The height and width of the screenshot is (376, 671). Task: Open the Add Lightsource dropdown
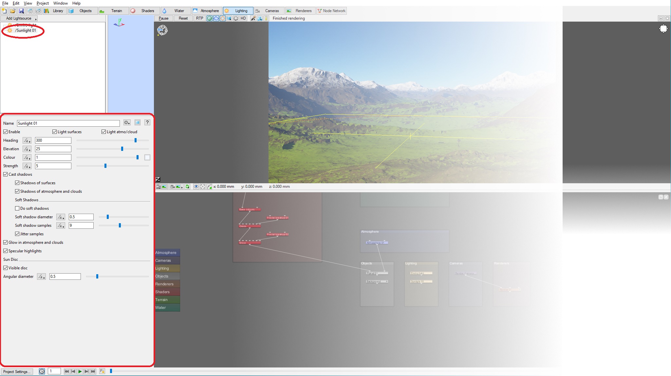(19, 18)
